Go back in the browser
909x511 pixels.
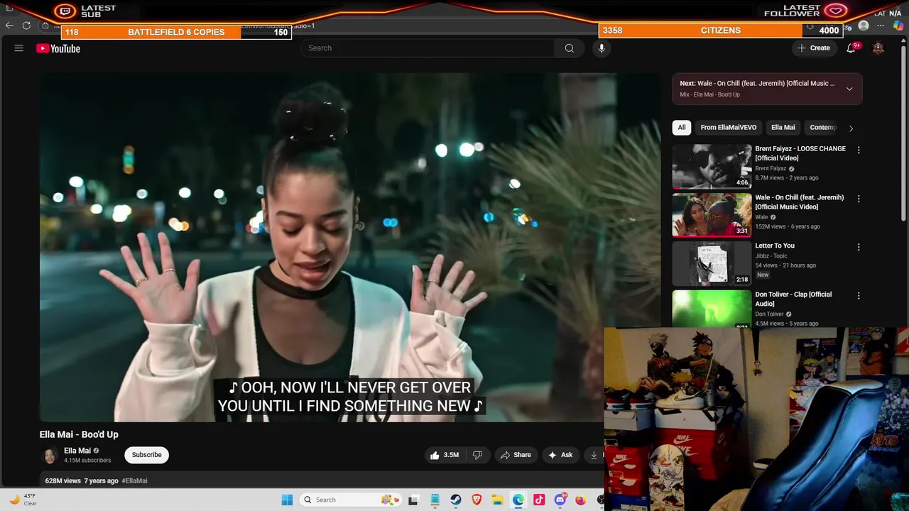pyautogui.click(x=9, y=25)
